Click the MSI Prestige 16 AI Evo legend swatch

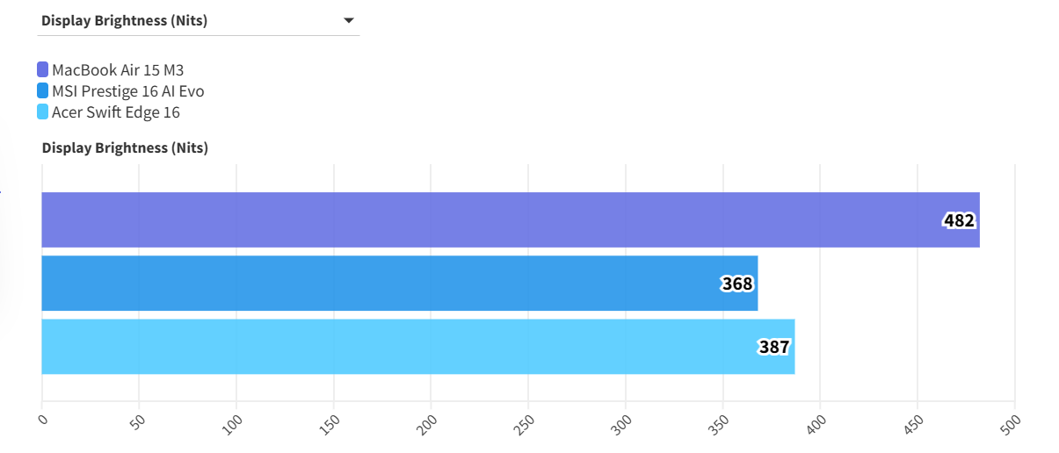pos(43,91)
